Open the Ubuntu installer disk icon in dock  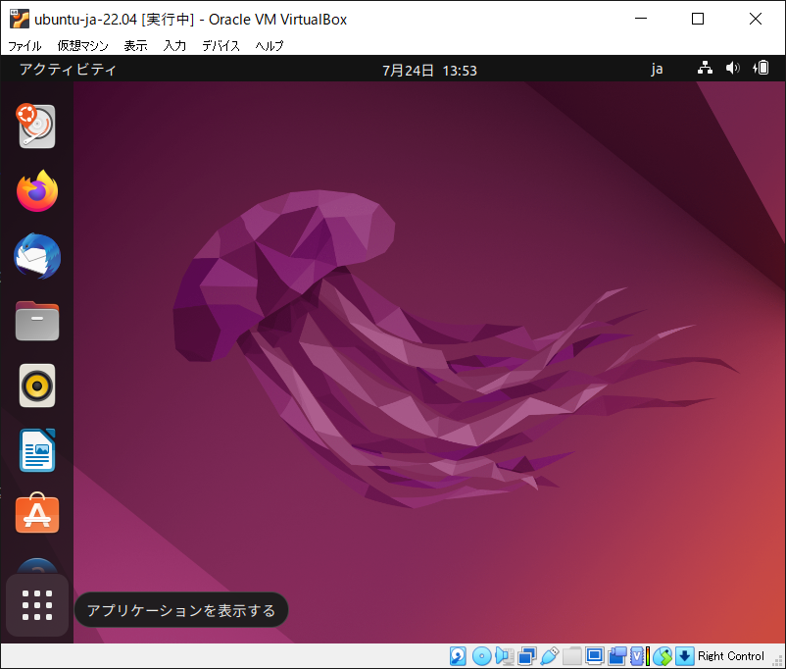pos(36,126)
